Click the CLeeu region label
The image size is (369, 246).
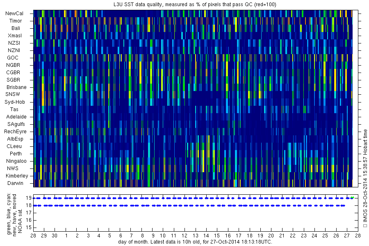(x=14, y=146)
